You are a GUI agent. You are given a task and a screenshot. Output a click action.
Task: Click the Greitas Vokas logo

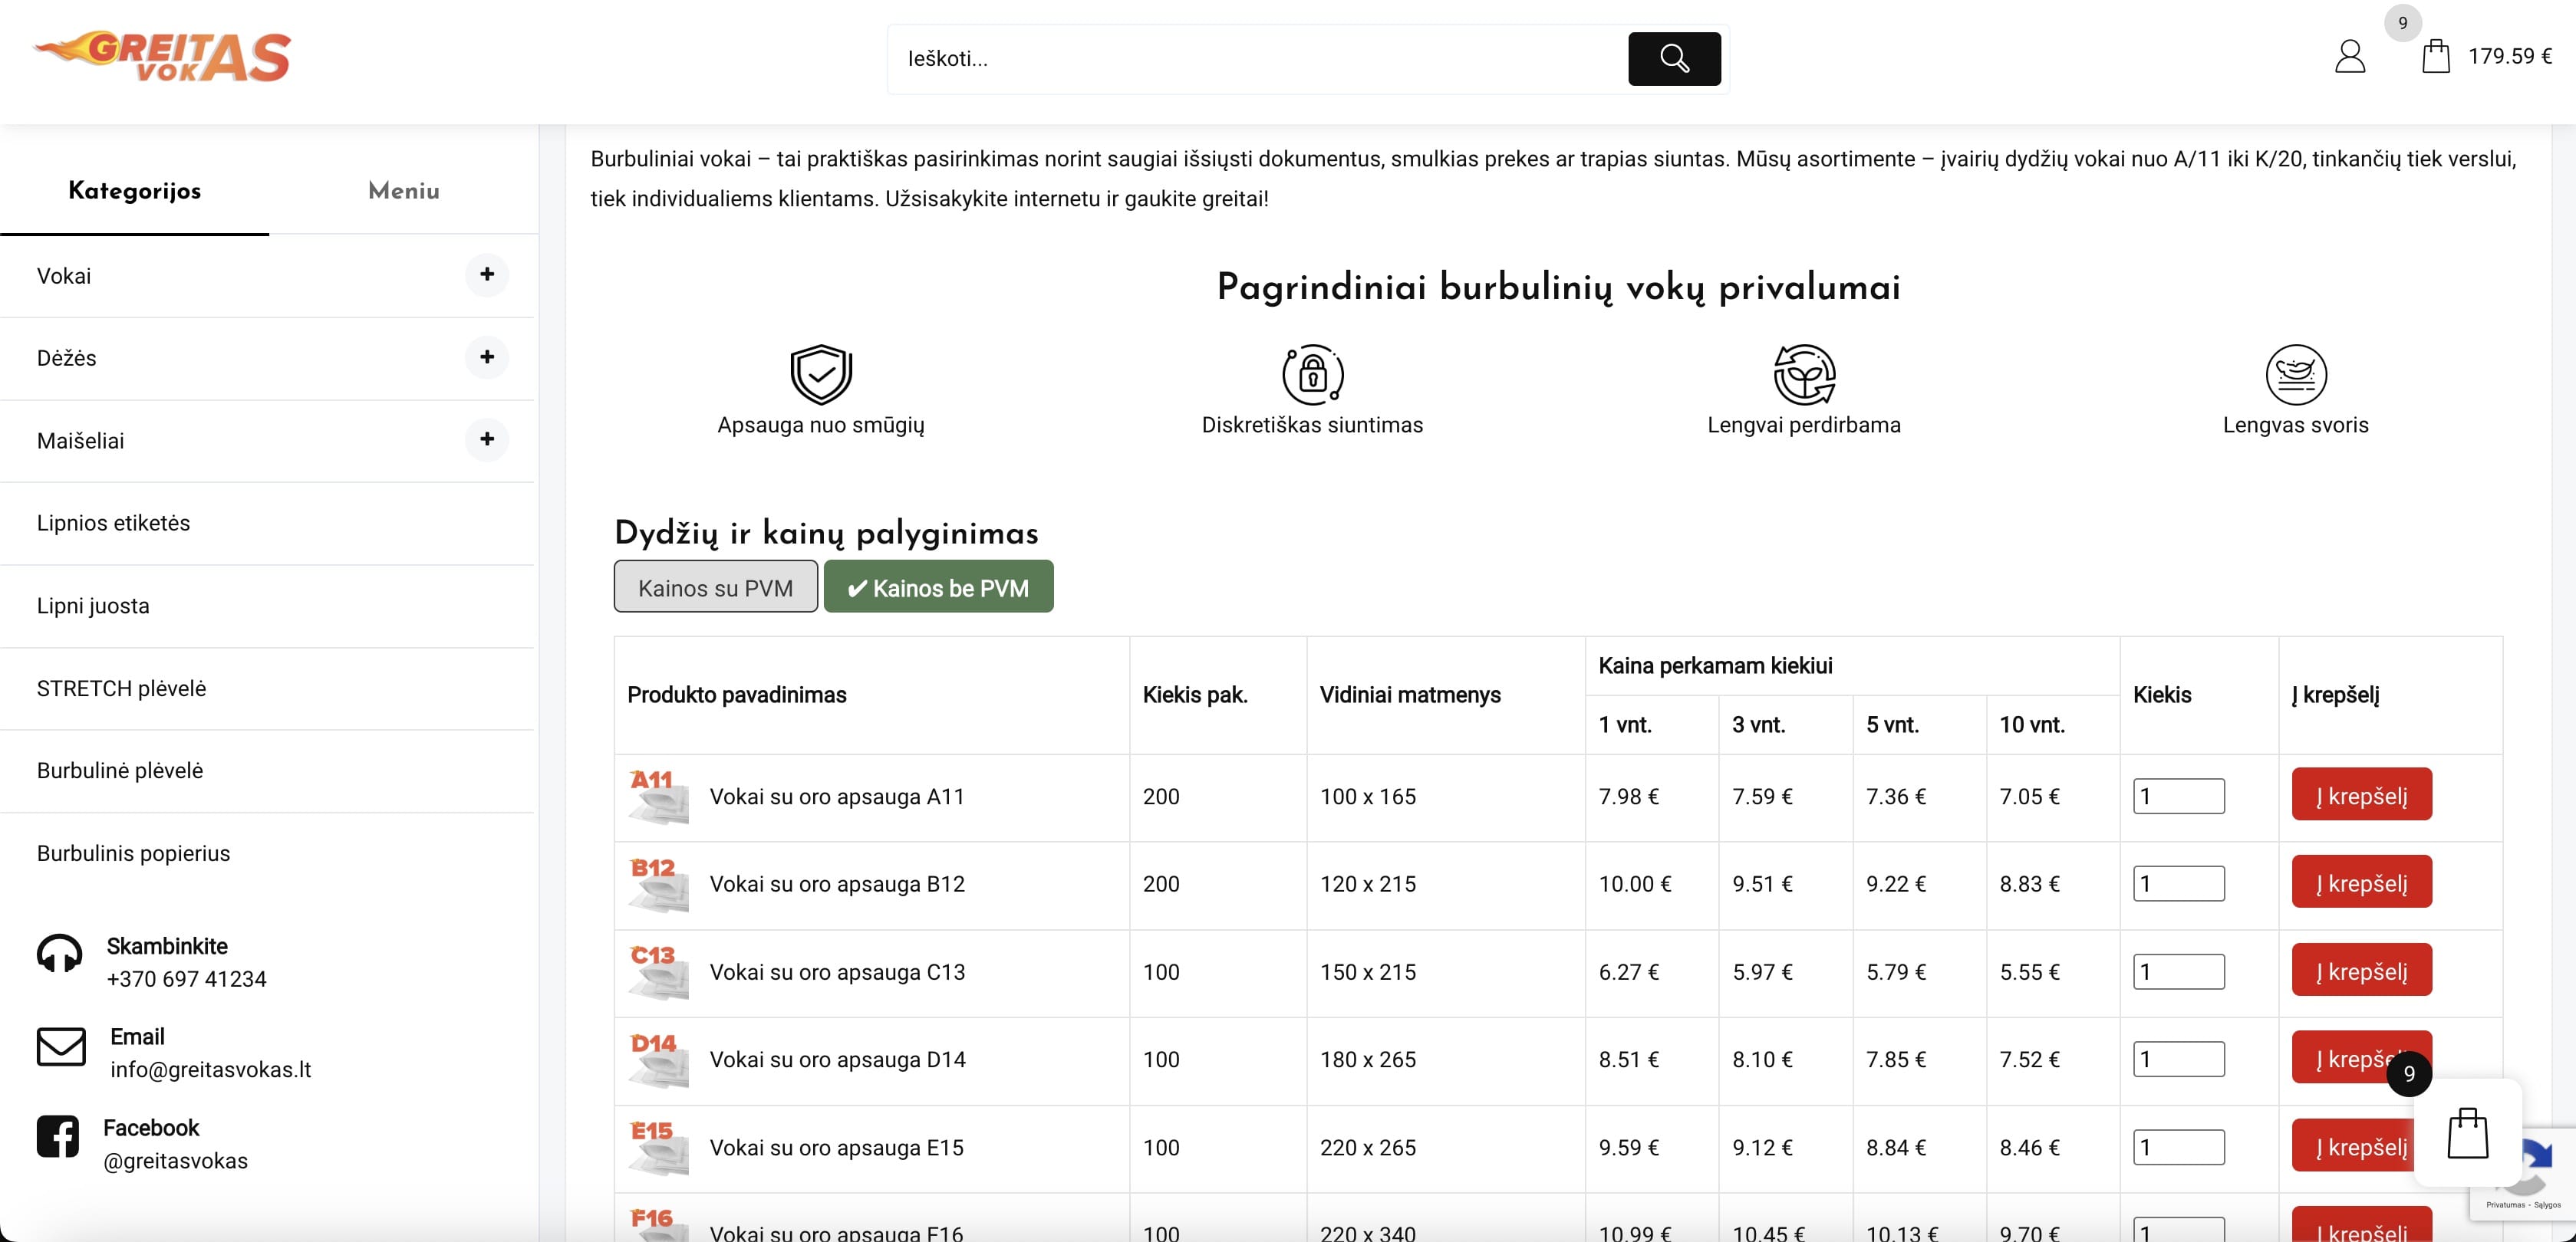tap(162, 56)
